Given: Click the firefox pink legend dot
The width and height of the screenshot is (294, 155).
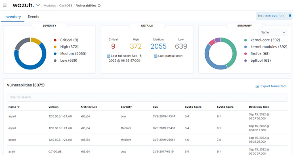Looking at the screenshot, I should click(x=246, y=54).
